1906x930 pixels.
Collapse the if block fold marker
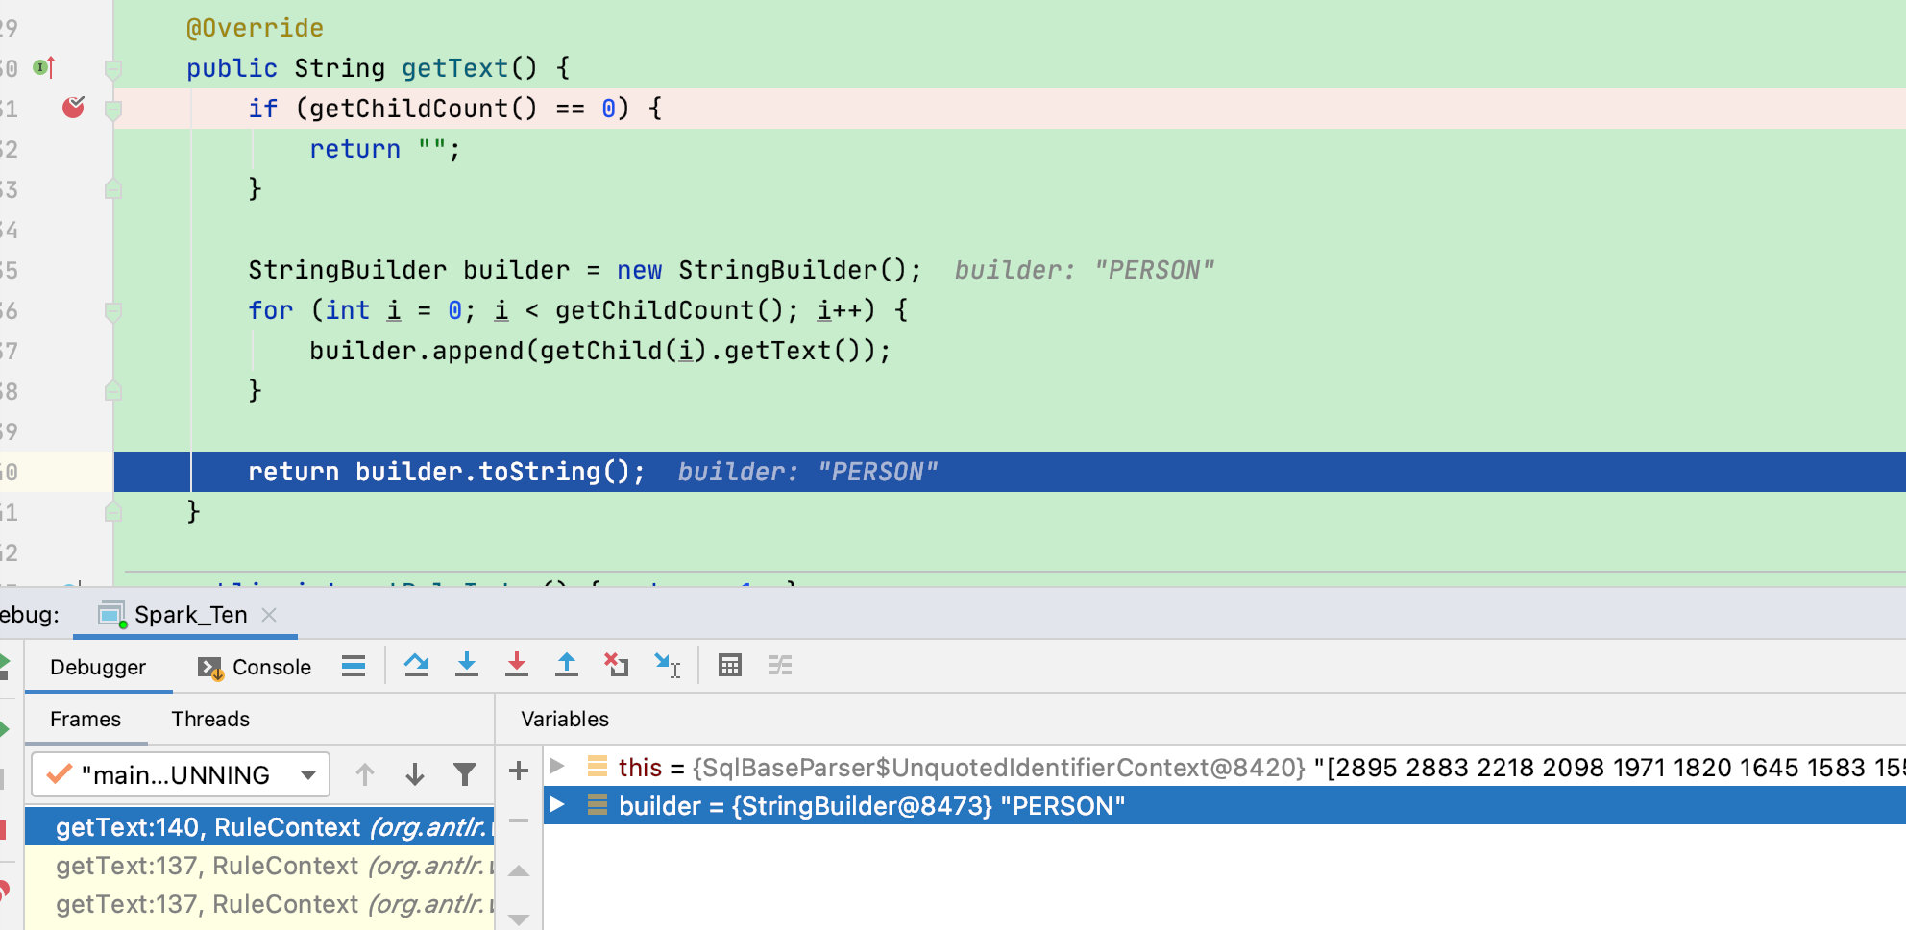[113, 110]
